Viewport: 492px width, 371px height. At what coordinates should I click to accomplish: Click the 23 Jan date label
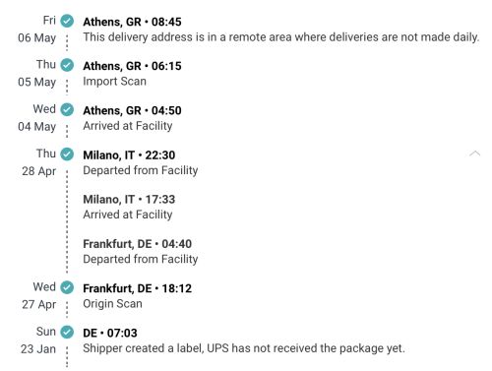38,349
